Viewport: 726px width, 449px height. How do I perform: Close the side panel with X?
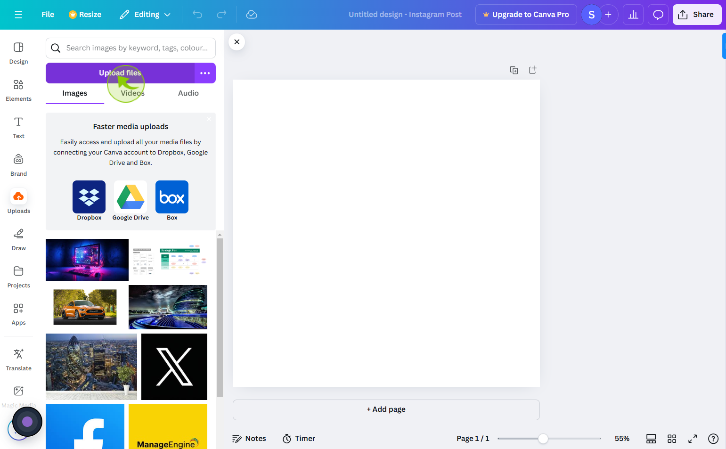click(237, 42)
